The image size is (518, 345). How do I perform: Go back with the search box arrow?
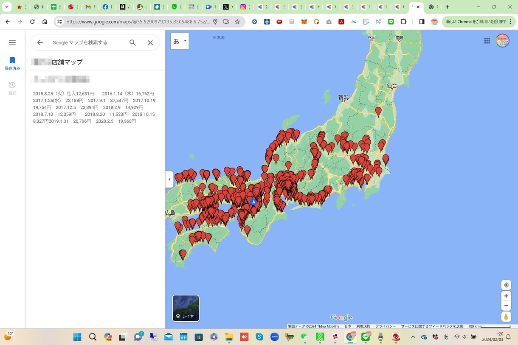(x=40, y=42)
